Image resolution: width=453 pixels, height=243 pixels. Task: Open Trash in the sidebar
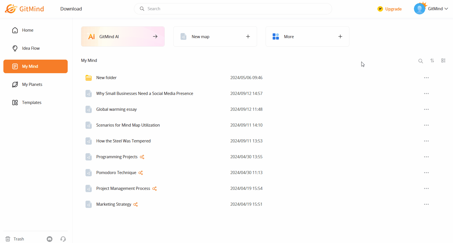15,239
